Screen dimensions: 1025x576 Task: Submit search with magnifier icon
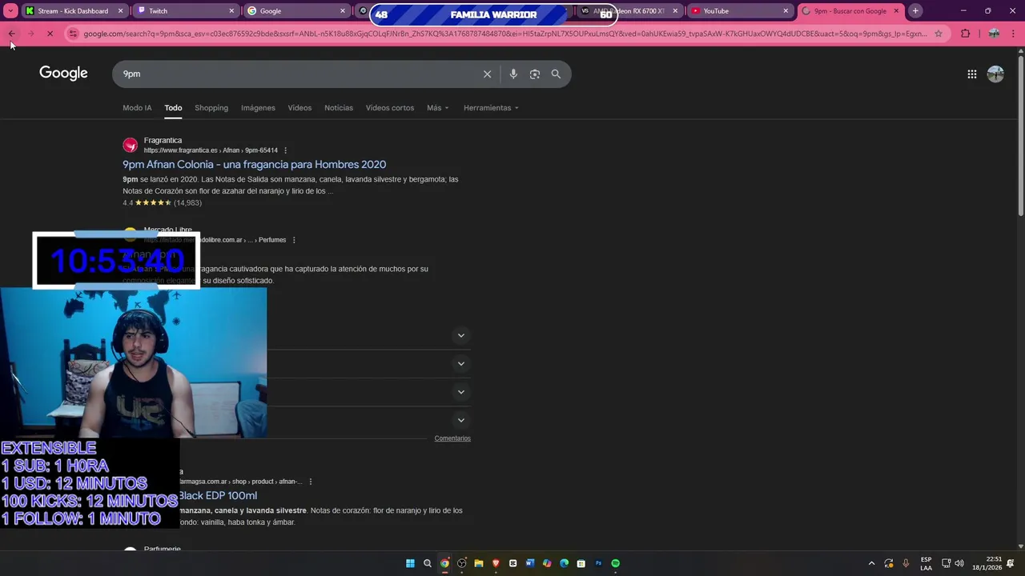556,74
